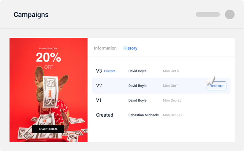Click Sebastian Michaels author name

click(x=143, y=115)
